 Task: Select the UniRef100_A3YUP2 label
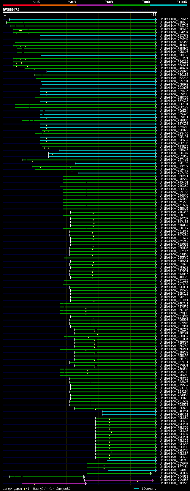pos(174,307)
